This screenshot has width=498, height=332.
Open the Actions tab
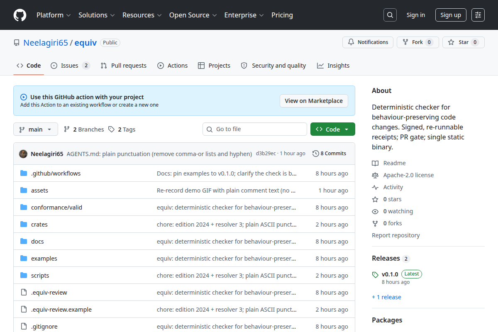tap(172, 66)
